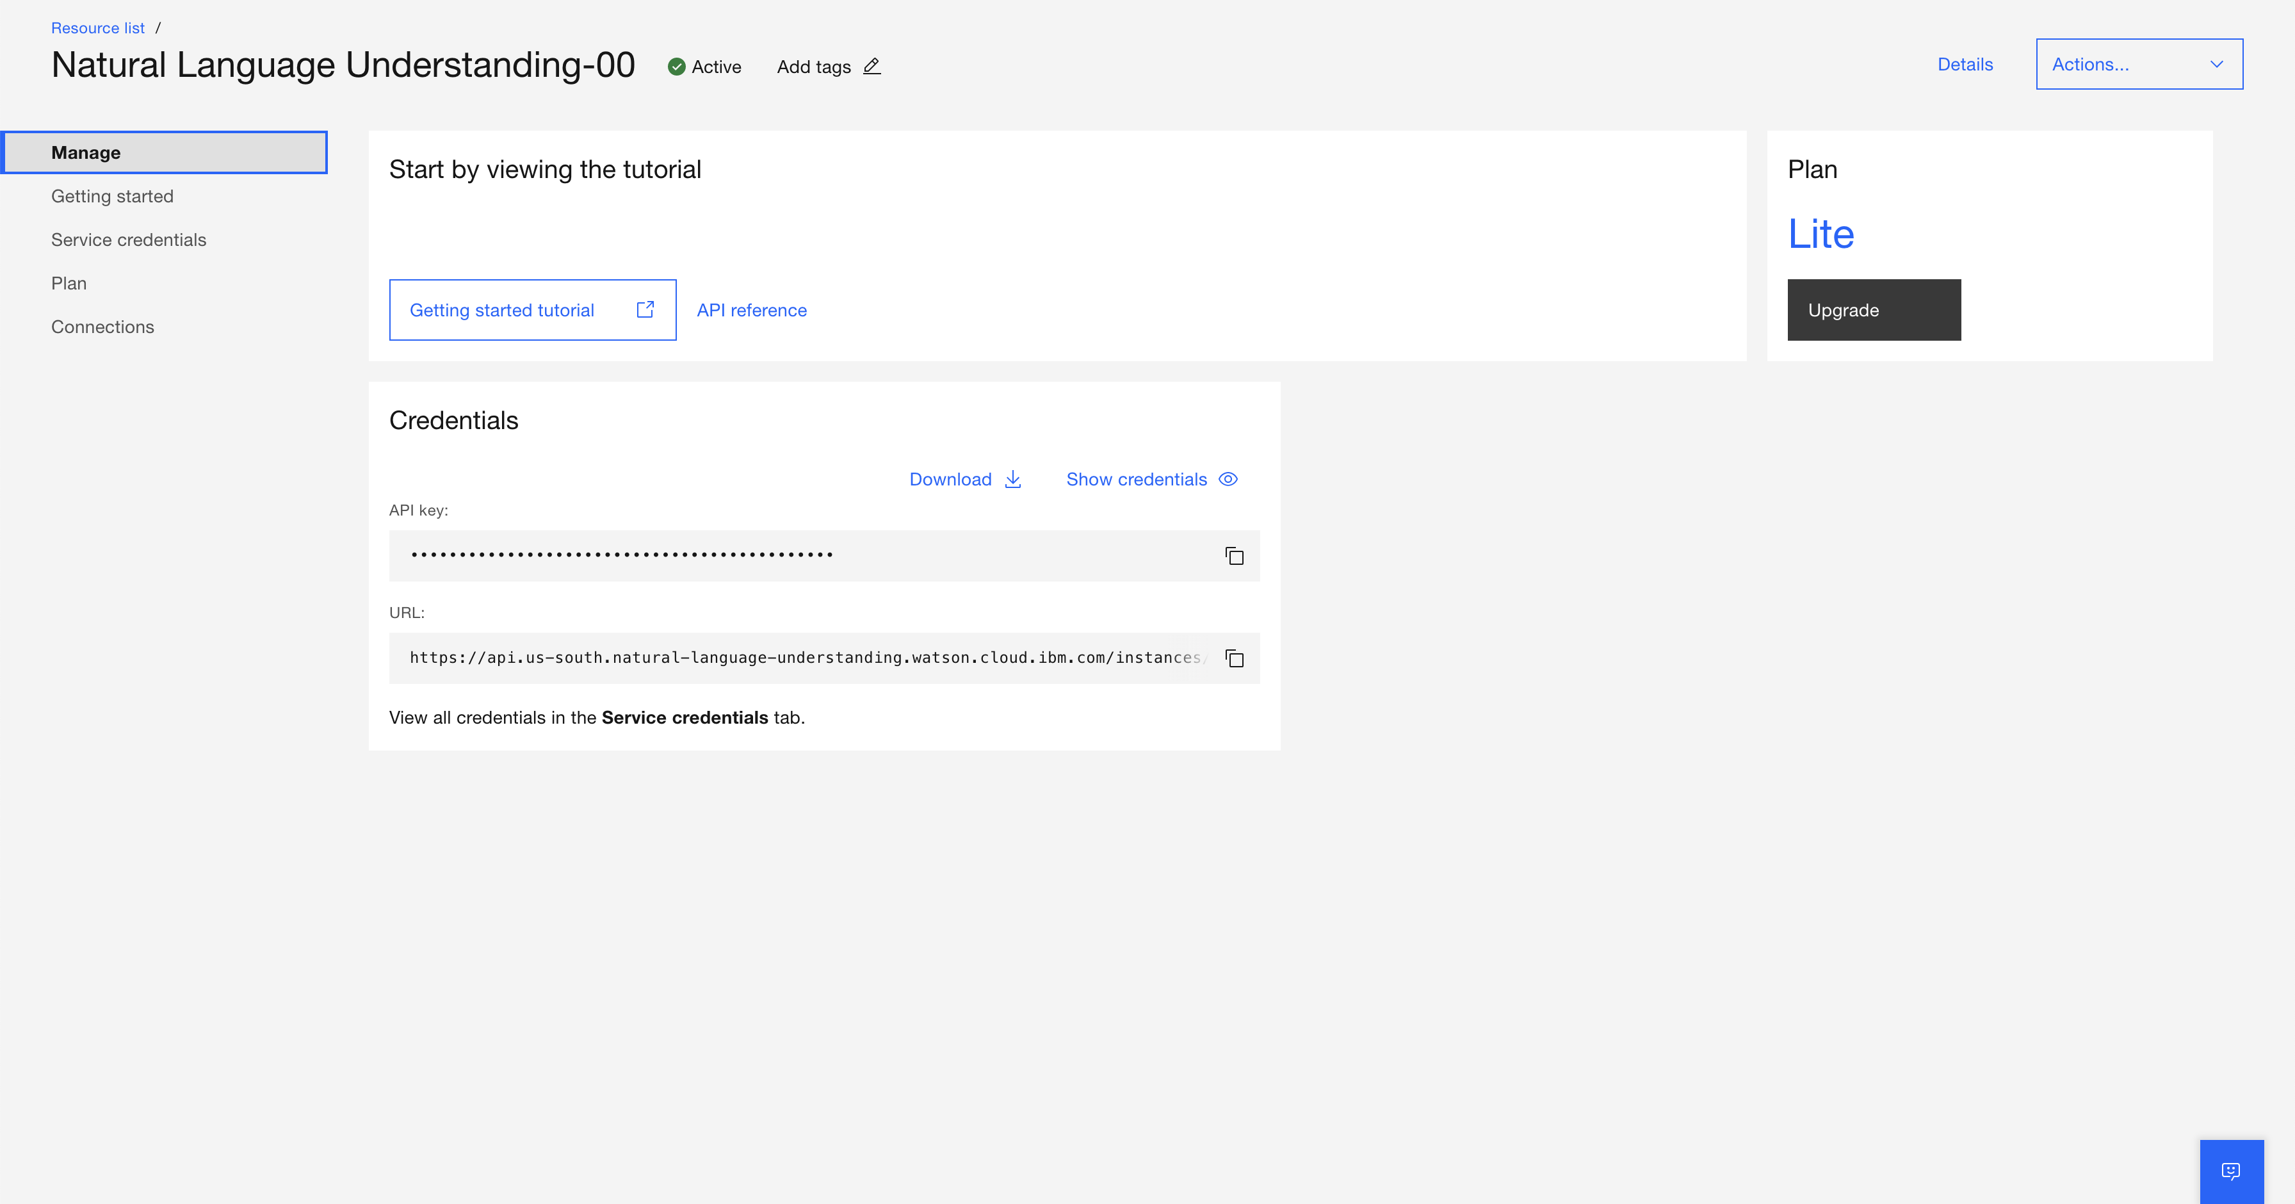The height and width of the screenshot is (1204, 2295).
Task: Open the Connections sidebar item
Action: [102, 327]
